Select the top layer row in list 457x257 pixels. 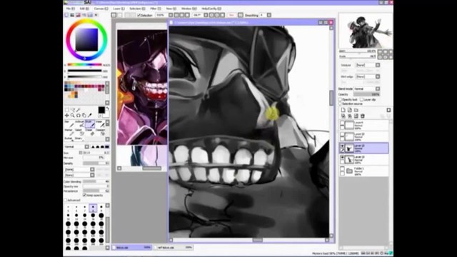pyautogui.click(x=363, y=125)
